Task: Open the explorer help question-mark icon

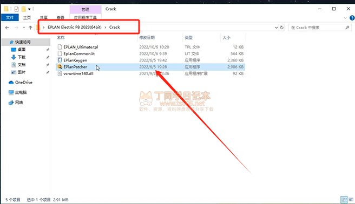Action: point(352,18)
